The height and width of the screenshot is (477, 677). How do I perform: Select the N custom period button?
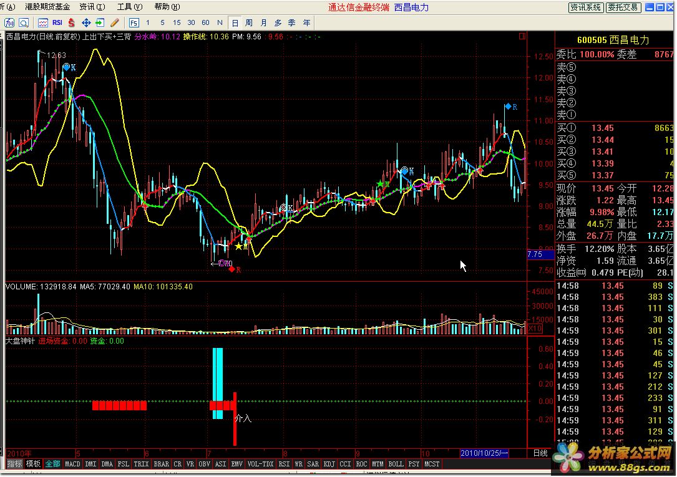[x=220, y=23]
